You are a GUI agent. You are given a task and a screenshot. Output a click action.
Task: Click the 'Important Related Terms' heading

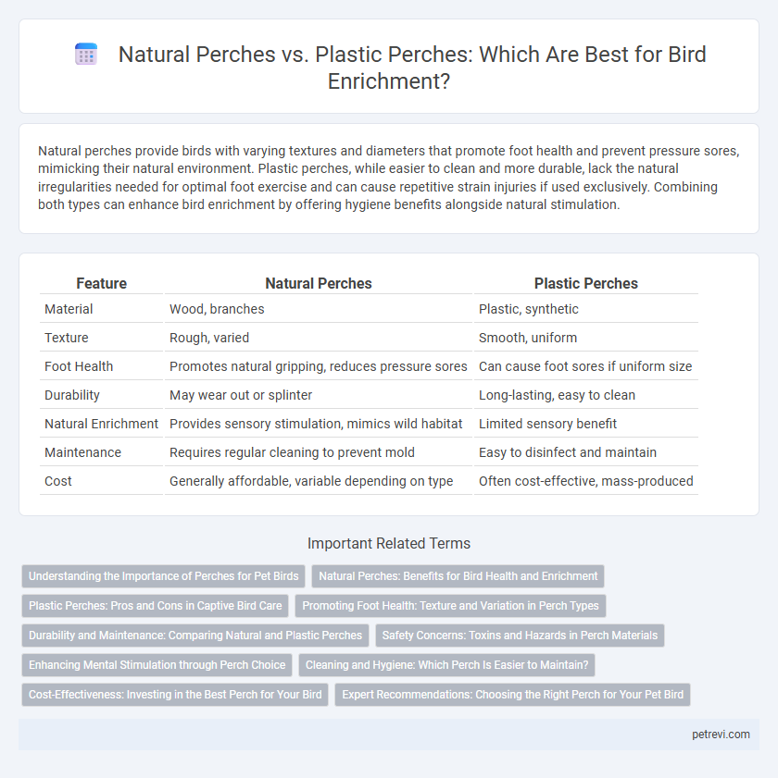[389, 543]
